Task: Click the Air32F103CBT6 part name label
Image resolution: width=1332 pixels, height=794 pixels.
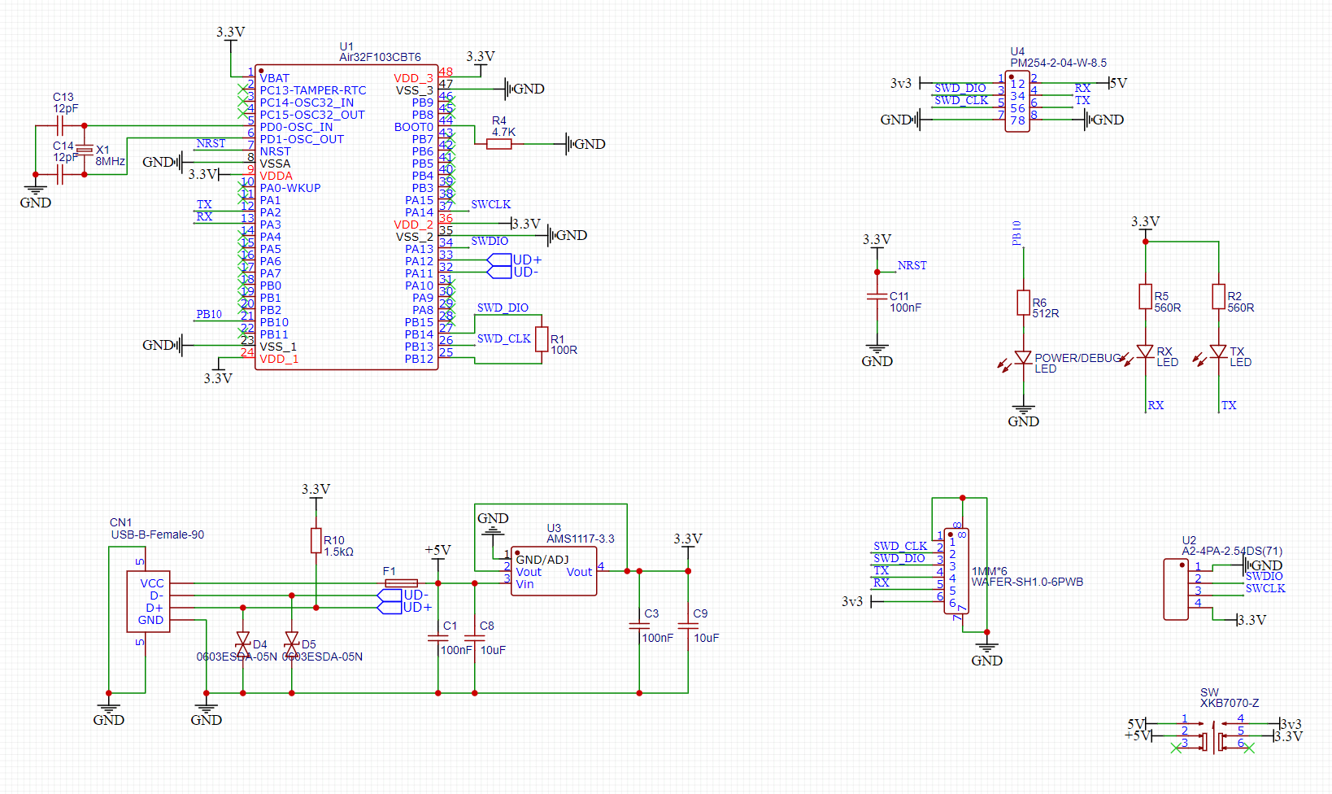Action: point(380,58)
